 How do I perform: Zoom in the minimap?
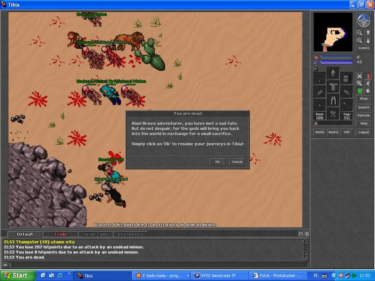tap(360, 41)
